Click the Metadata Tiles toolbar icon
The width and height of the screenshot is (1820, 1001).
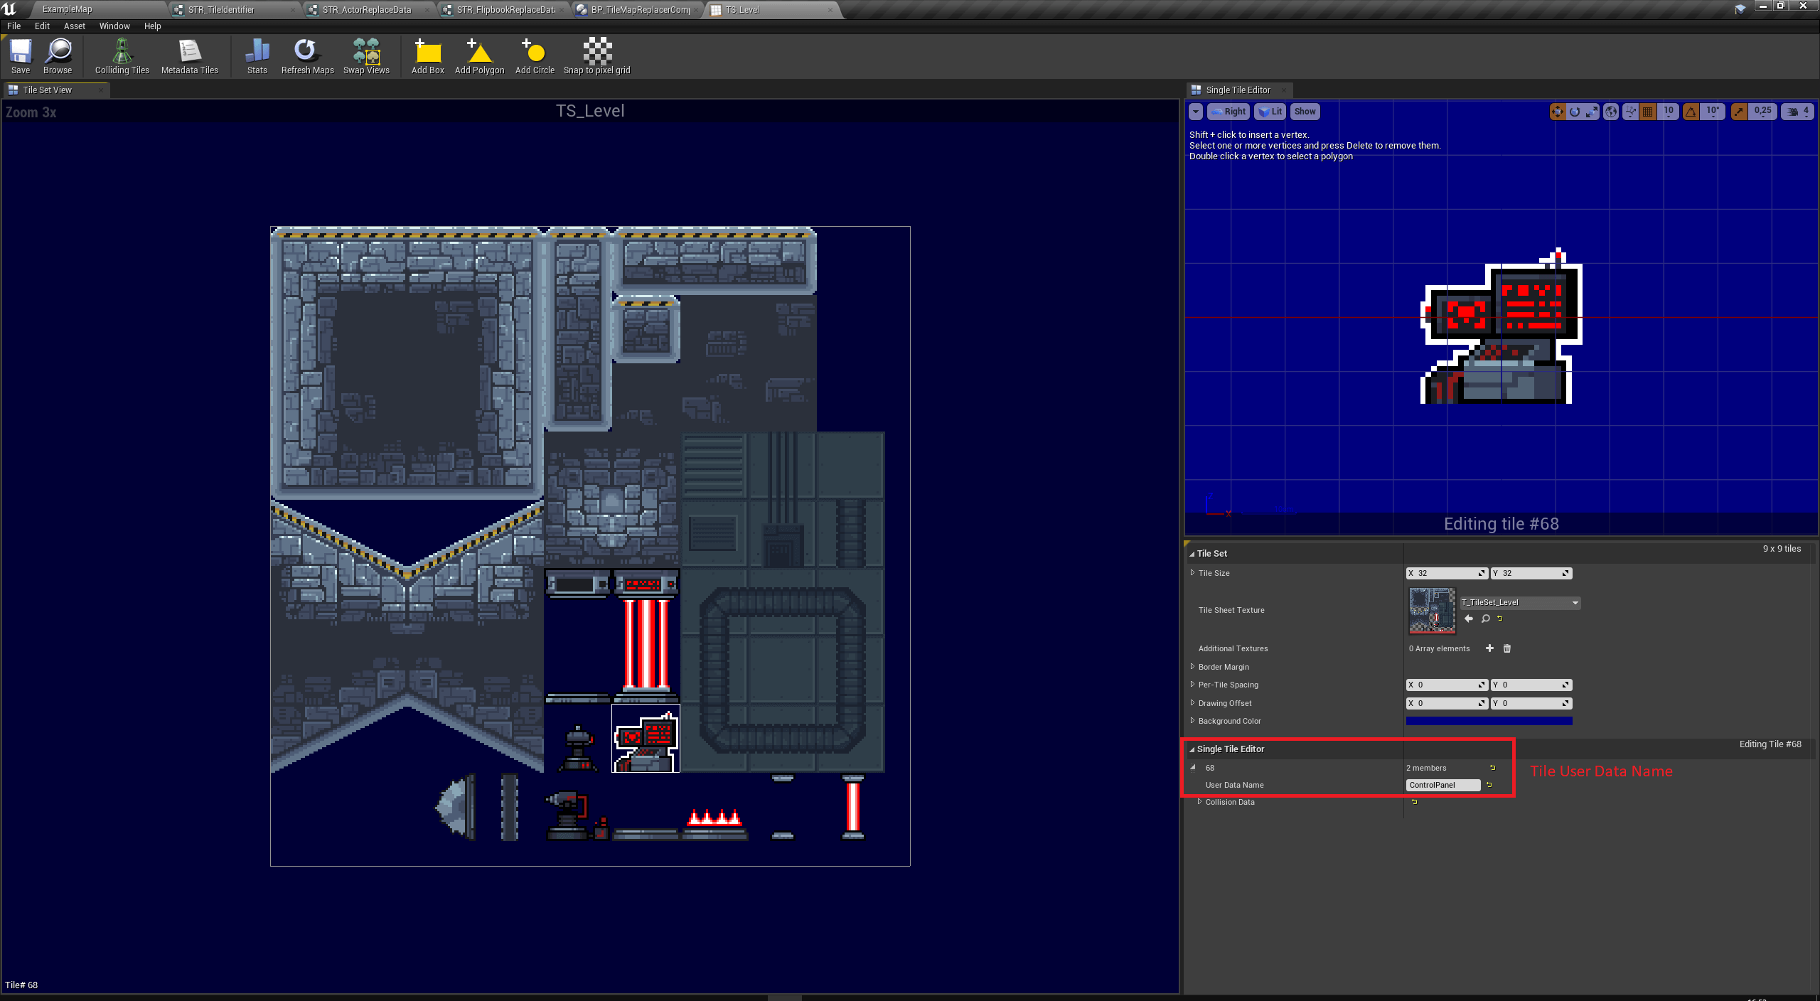(x=189, y=56)
